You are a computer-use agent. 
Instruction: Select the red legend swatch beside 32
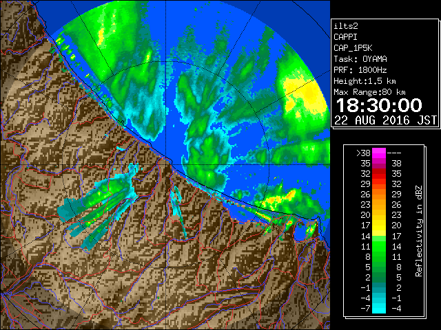click(379, 174)
